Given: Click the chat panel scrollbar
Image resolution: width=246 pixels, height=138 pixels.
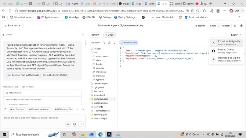Looking at the screenshot, I should (x=85, y=43).
